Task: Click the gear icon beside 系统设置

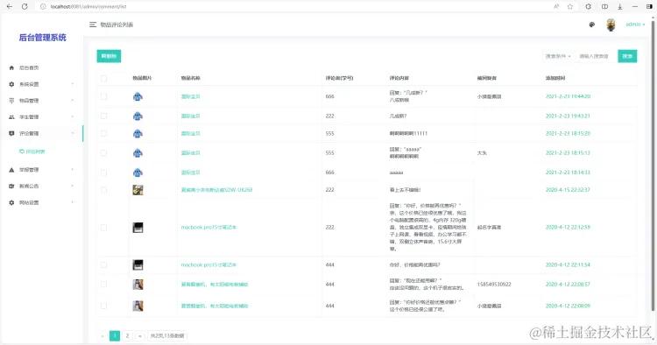Action: [x=11, y=84]
